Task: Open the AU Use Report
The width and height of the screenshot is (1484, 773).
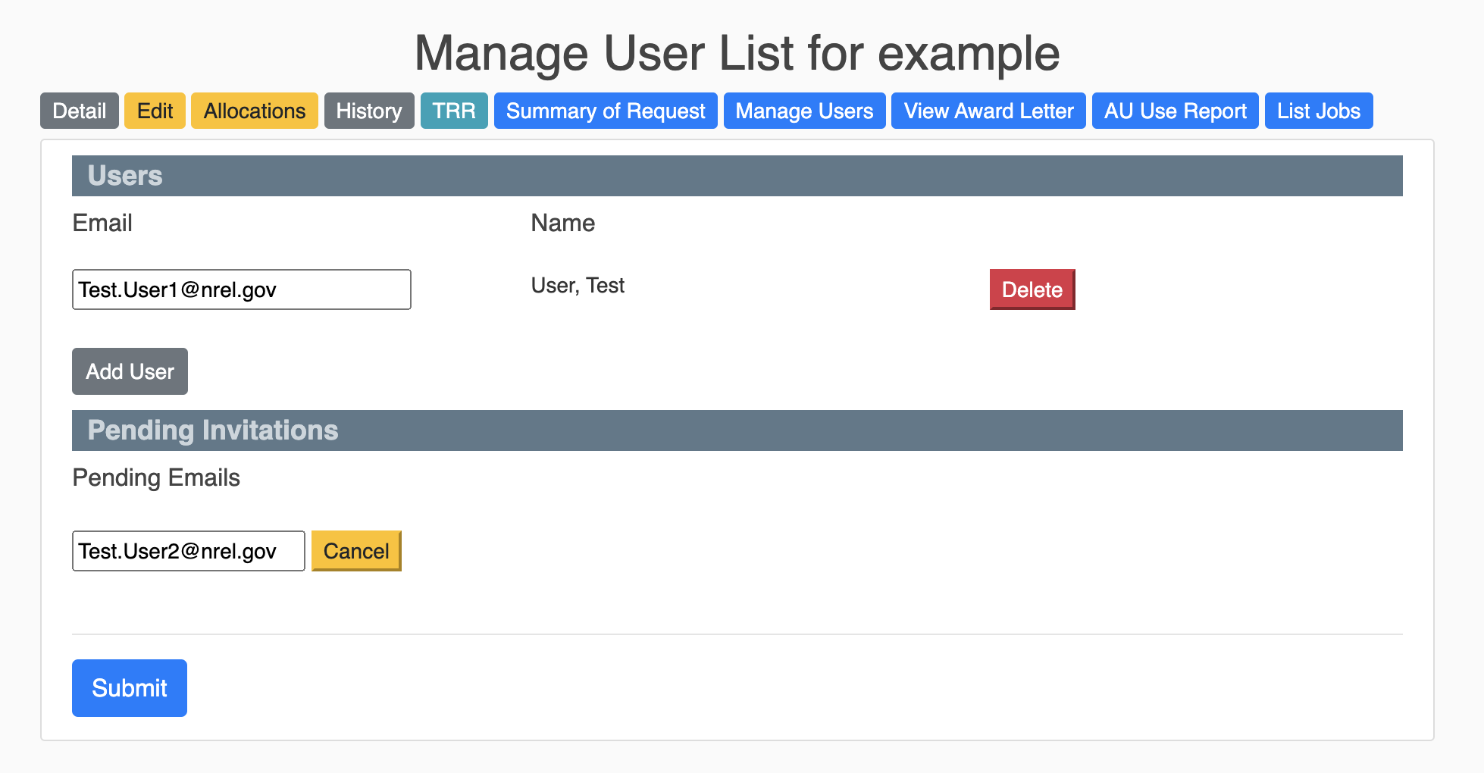Action: [1175, 111]
